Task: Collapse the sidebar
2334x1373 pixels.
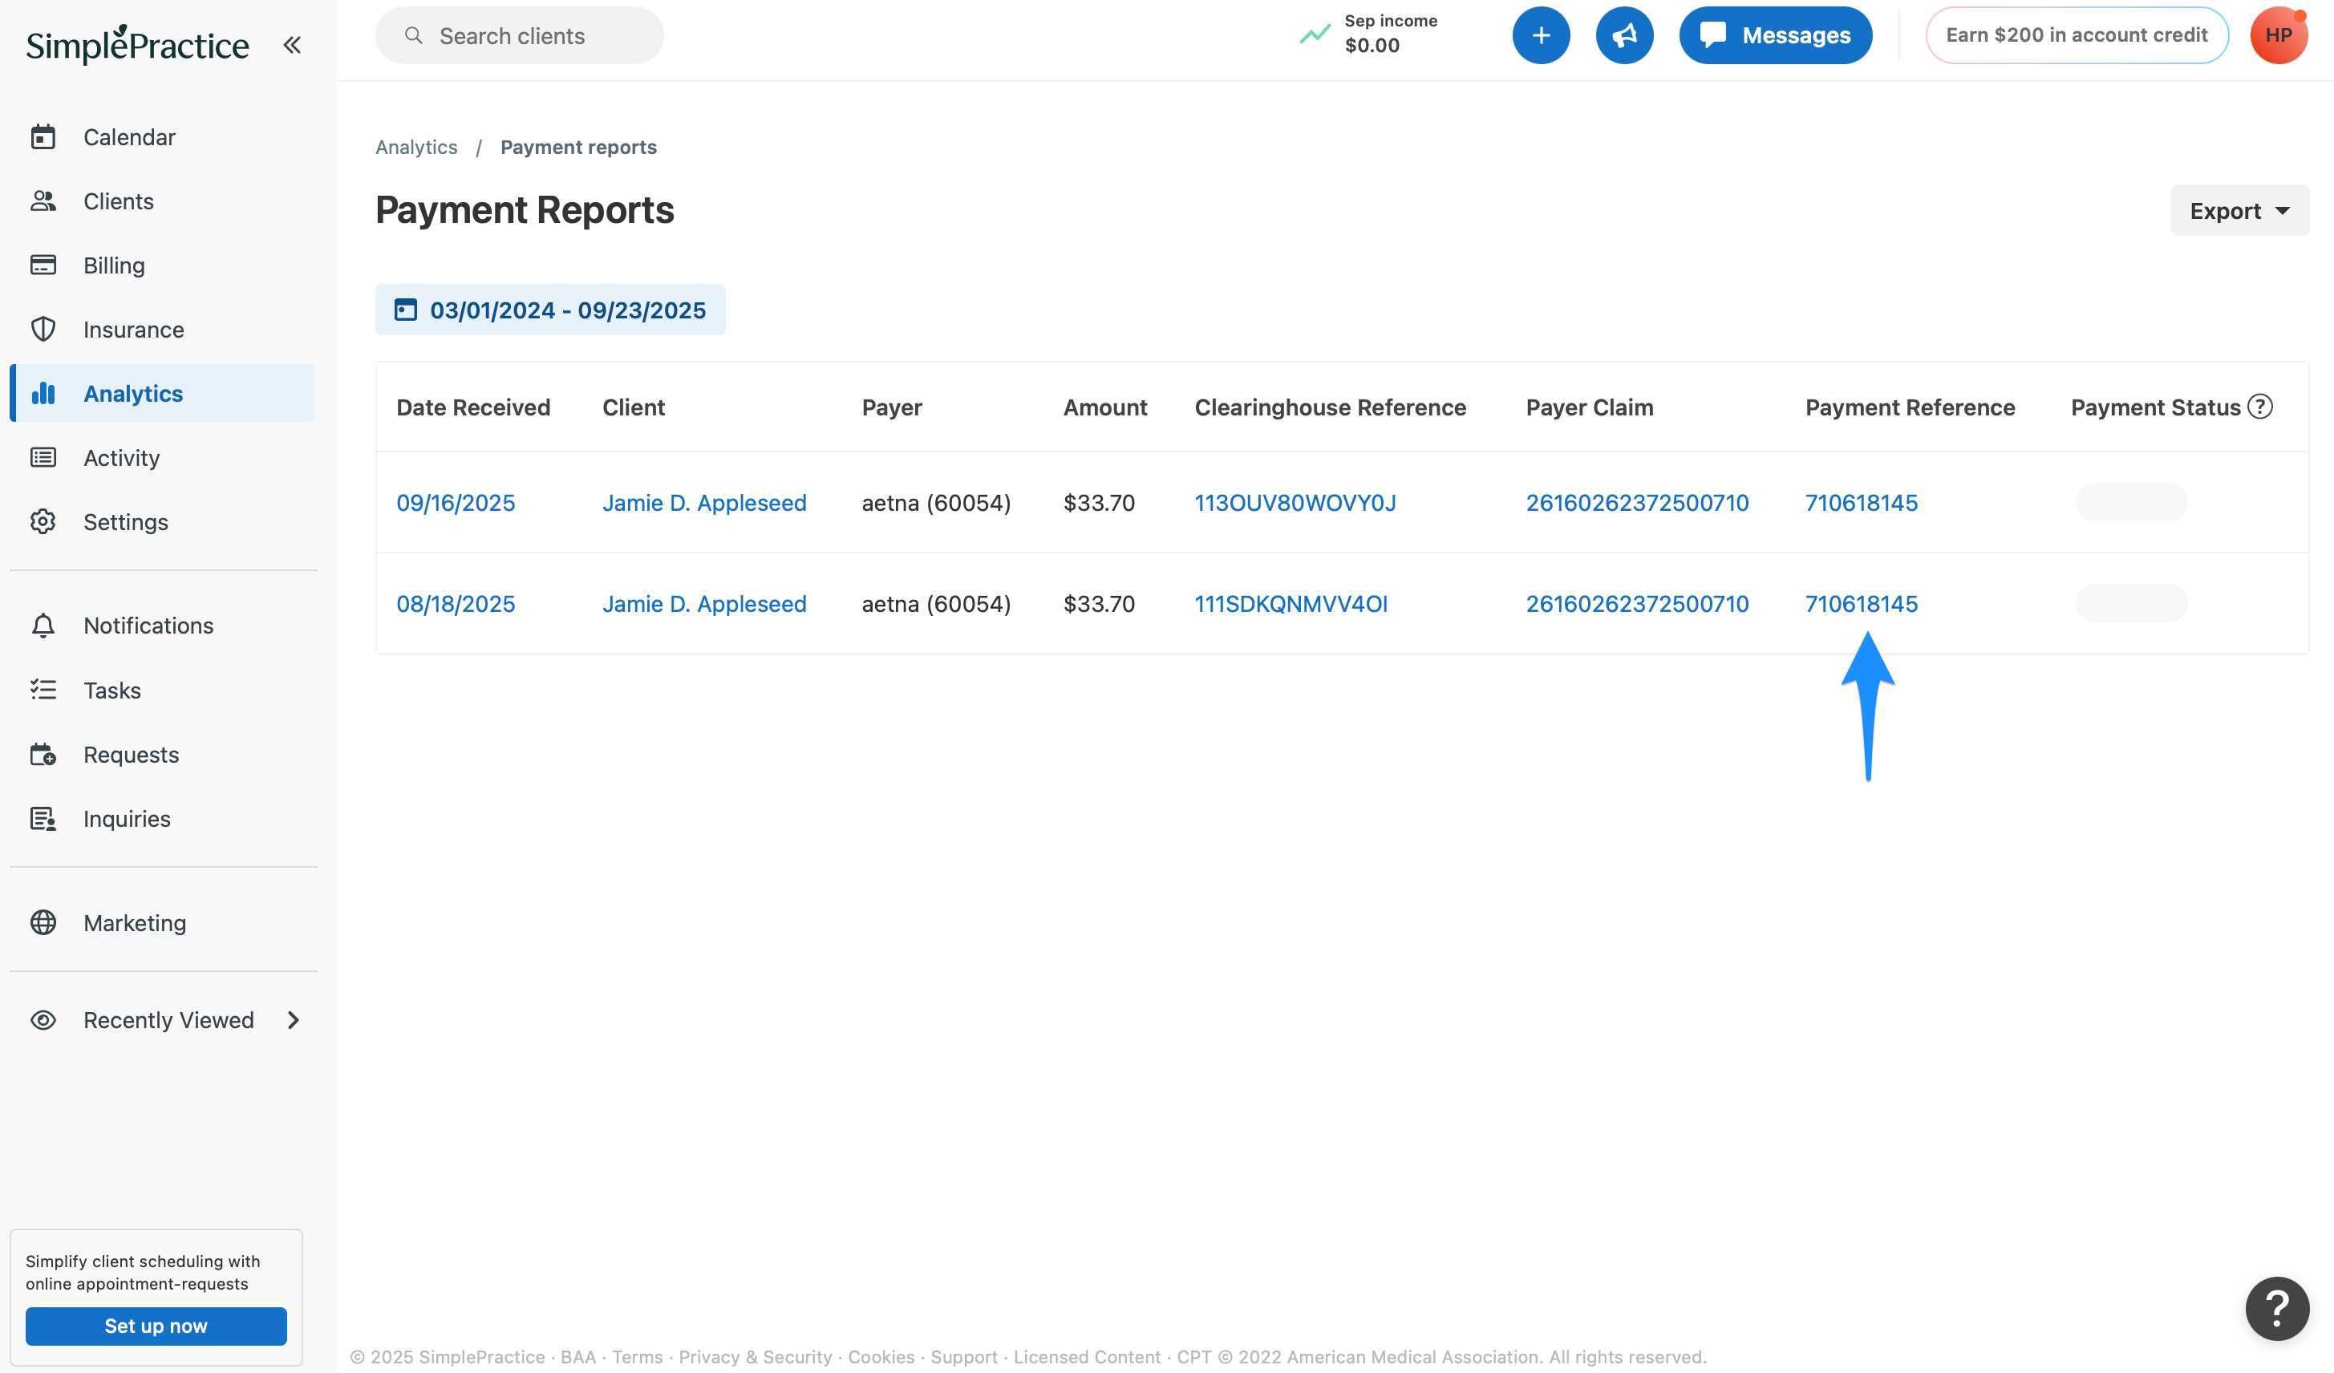Action: coord(292,43)
